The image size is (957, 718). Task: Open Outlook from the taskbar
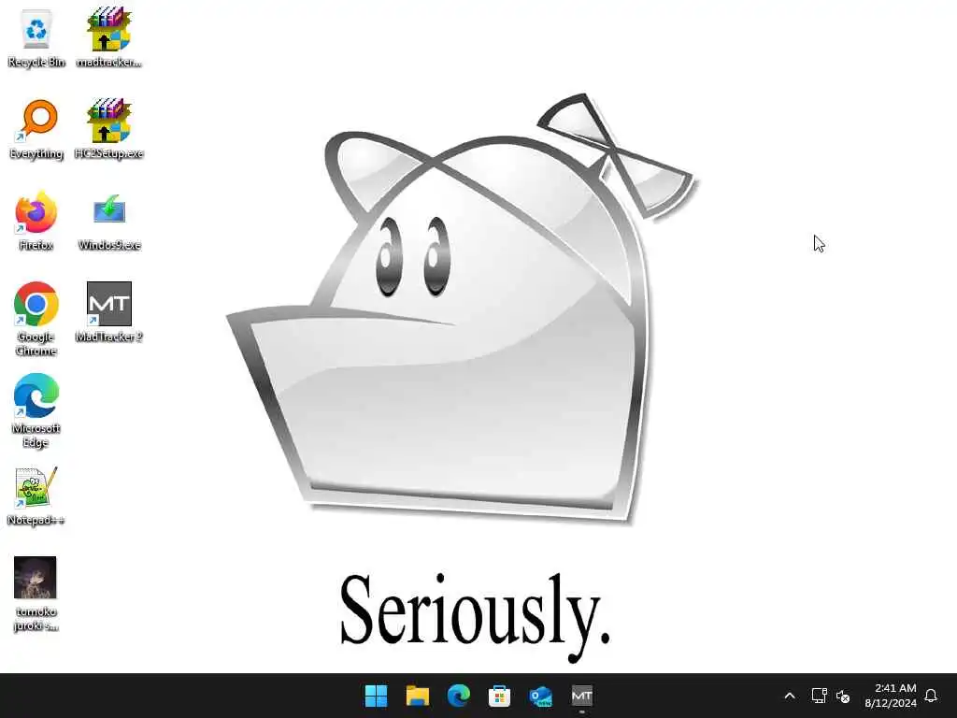[541, 696]
